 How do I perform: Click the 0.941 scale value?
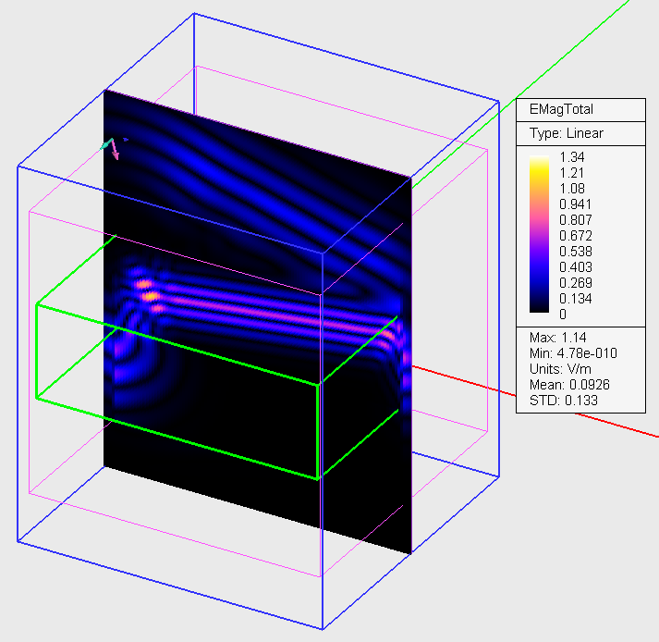click(x=576, y=204)
